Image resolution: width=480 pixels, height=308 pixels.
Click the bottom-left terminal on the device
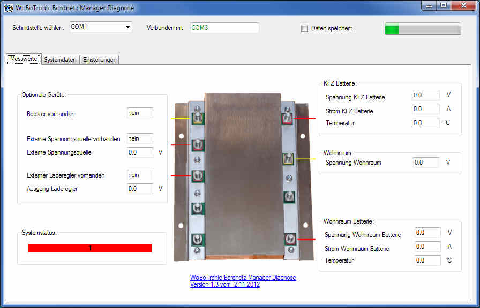coord(198,240)
